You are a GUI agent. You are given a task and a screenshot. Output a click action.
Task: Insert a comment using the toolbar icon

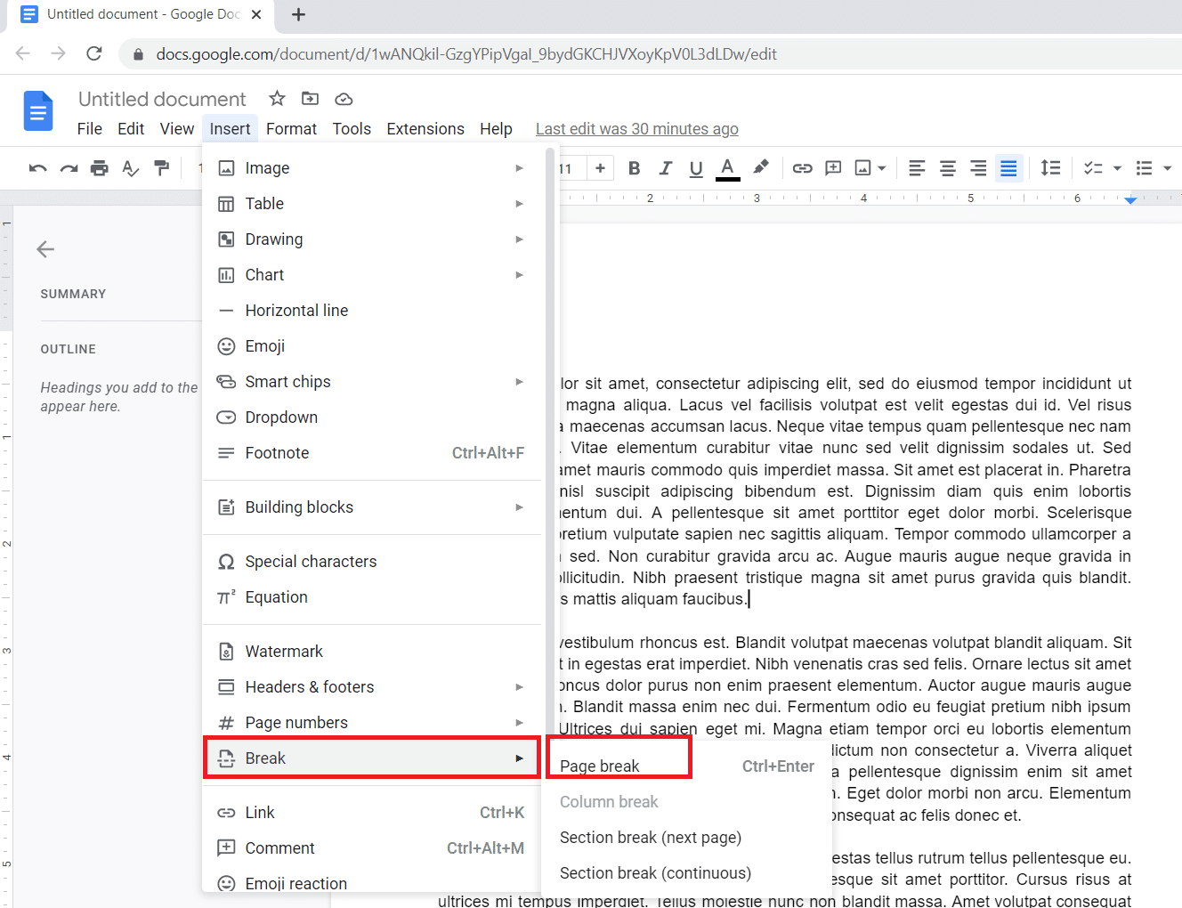point(833,168)
